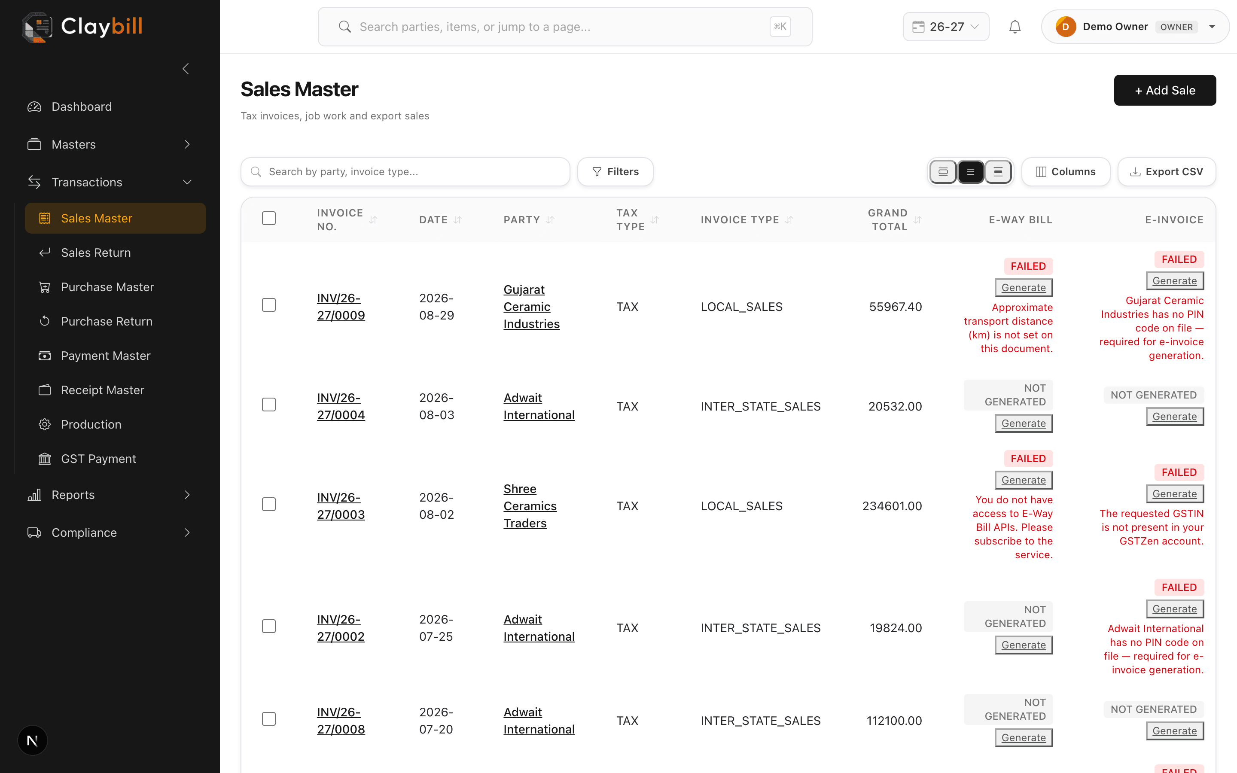This screenshot has height=773, width=1237.
Task: Click the Export CSV button
Action: (1167, 172)
